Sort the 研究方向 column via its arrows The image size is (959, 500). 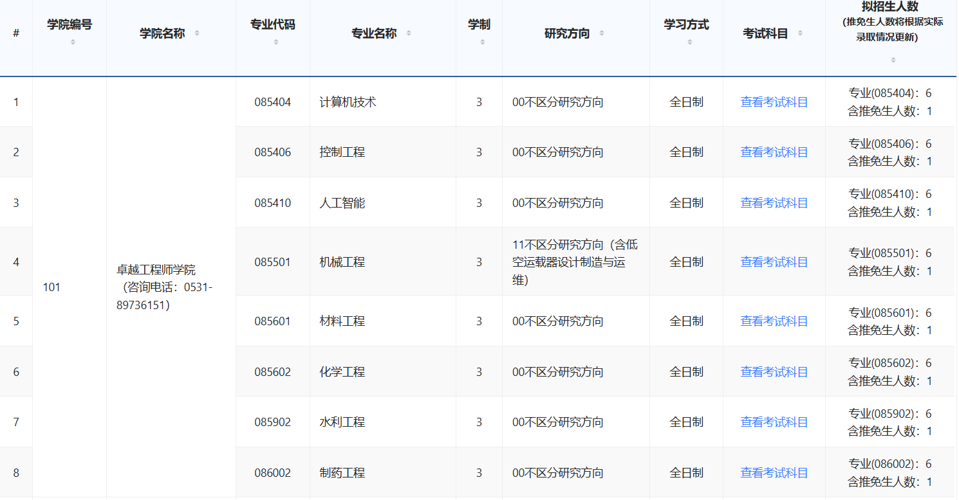602,33
